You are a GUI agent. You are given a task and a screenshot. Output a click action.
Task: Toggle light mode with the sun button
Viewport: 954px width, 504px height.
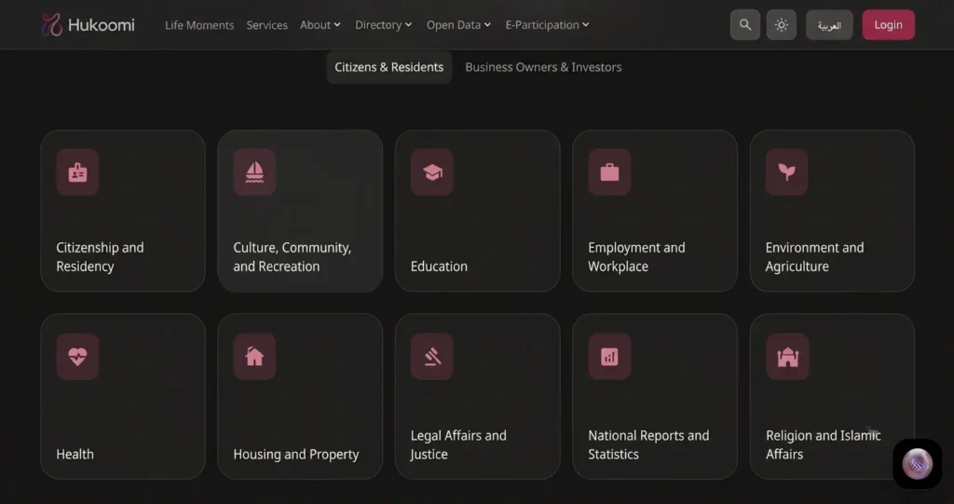click(782, 25)
